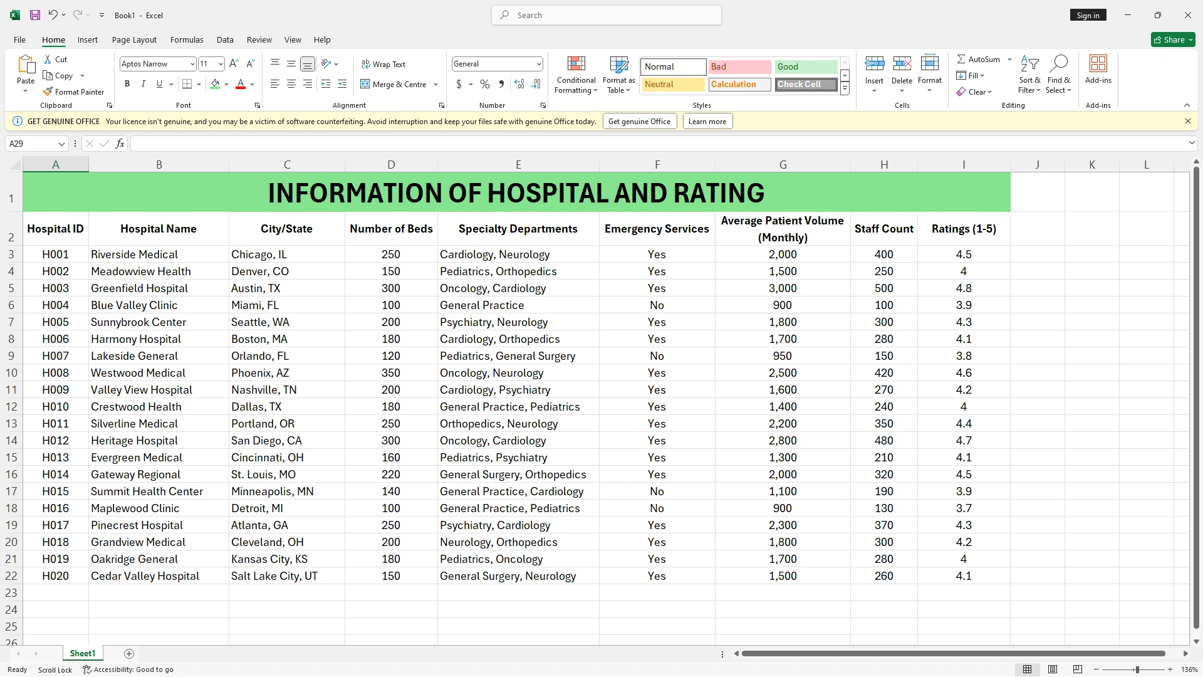Switch to the Page Layout tab
1203x677 pixels.
[x=134, y=39]
